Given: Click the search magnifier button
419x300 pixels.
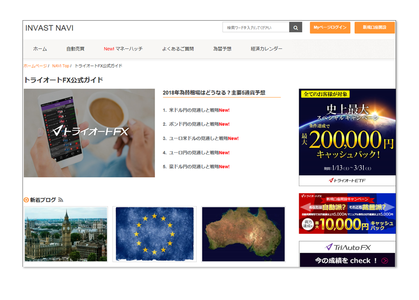Looking at the screenshot, I should 295,27.
